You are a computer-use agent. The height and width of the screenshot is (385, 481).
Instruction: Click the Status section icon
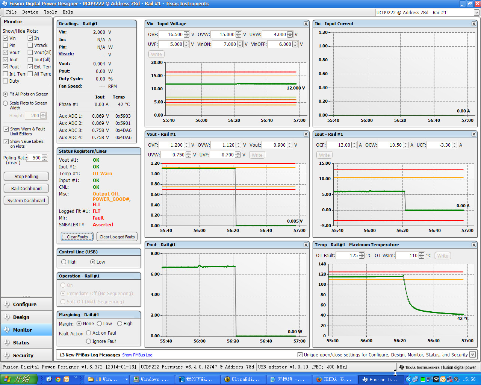(x=7, y=343)
